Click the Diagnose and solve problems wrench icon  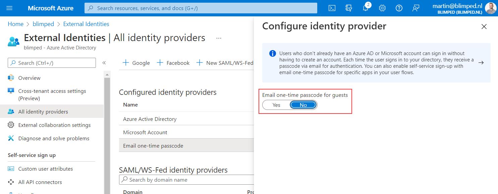click(11, 138)
